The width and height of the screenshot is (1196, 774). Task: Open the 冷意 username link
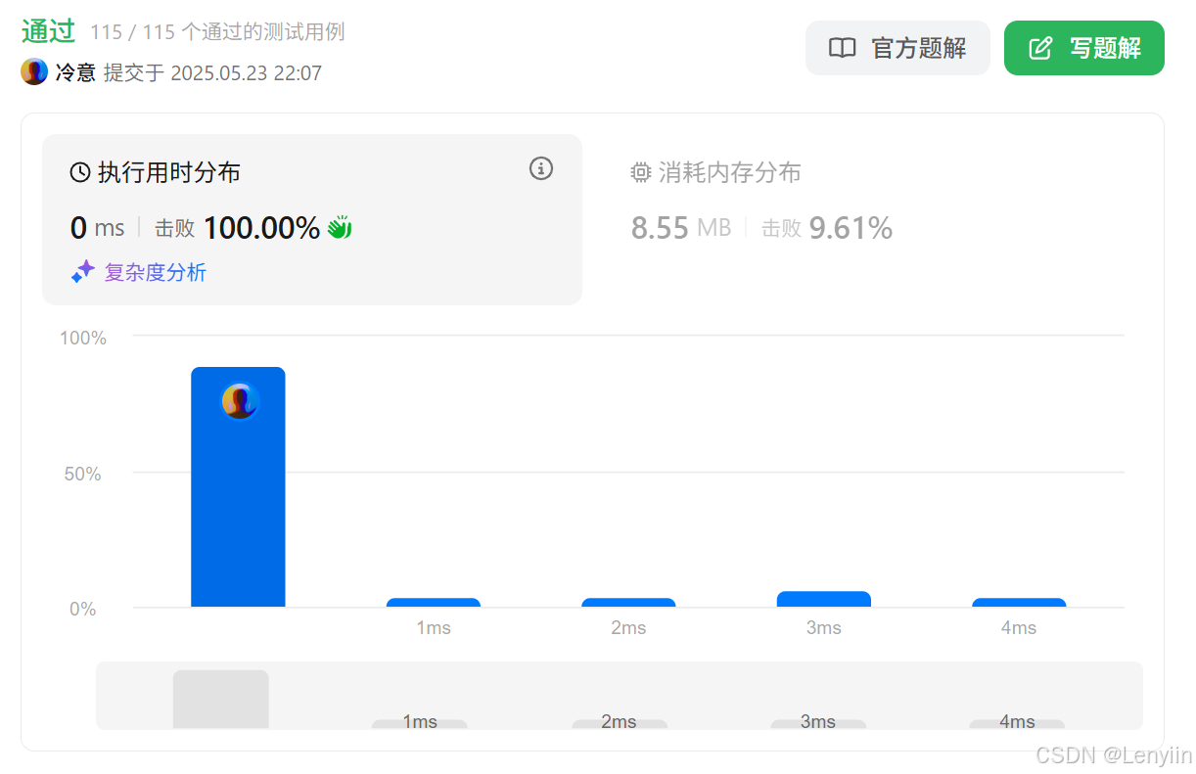tap(75, 72)
